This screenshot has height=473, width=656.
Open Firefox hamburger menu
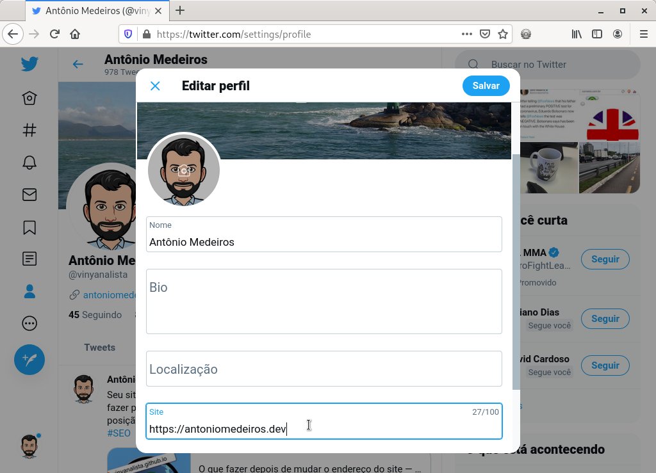click(644, 35)
